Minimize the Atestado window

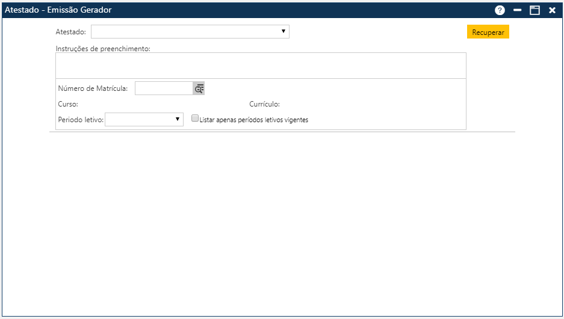pos(517,10)
